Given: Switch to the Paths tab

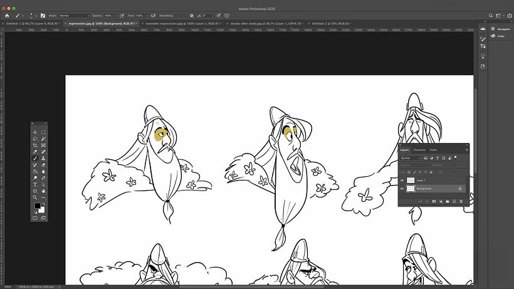Looking at the screenshot, I should click(x=433, y=150).
